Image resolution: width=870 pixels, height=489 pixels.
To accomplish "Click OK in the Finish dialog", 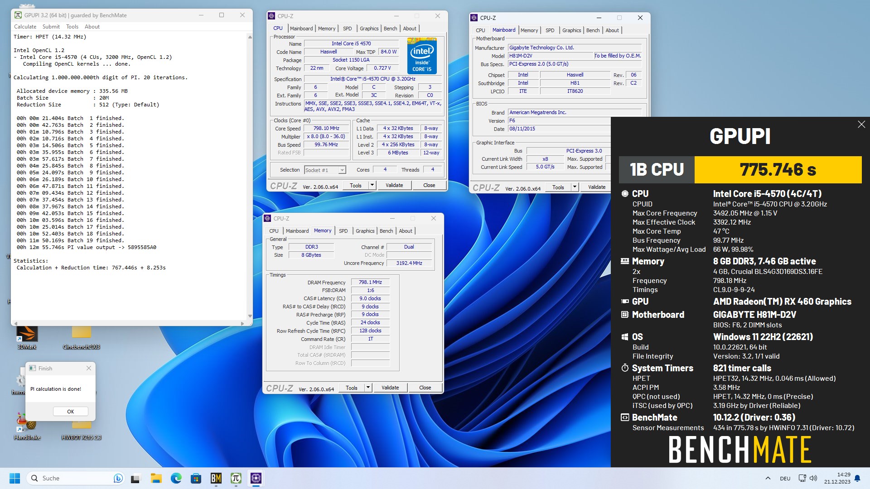I will [70, 412].
